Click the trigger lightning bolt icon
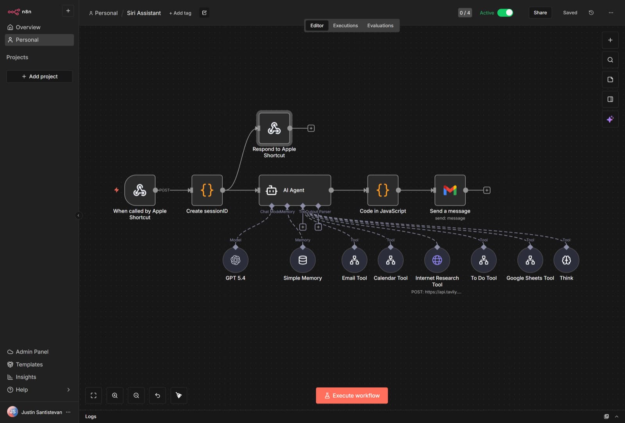This screenshot has height=423, width=625. point(116,190)
